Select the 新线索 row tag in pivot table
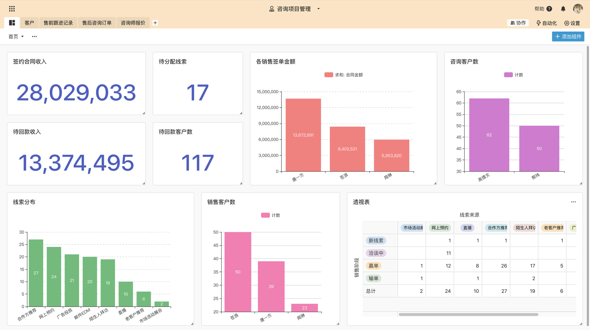This screenshot has width=590, height=330. (376, 241)
